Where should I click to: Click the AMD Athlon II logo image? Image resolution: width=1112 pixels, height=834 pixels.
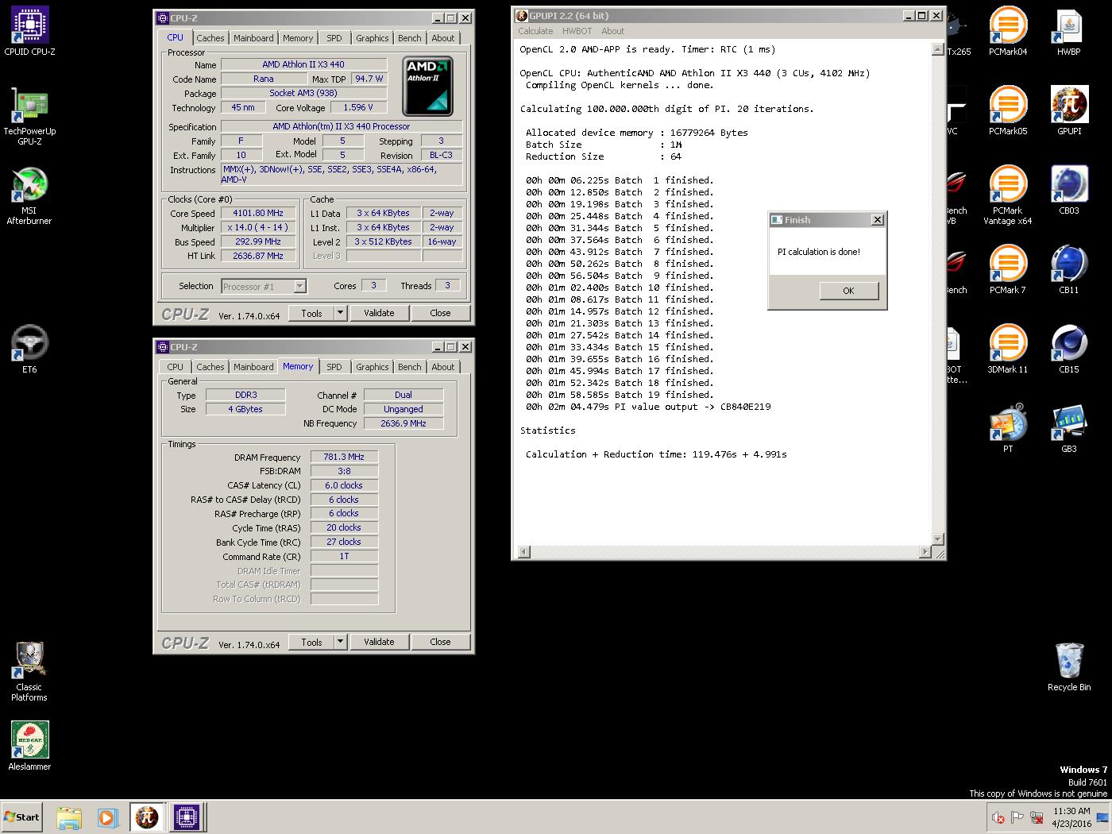click(x=427, y=85)
